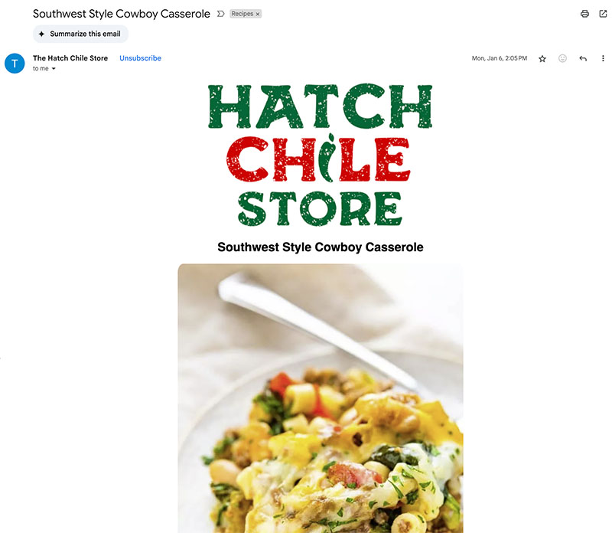The width and height of the screenshot is (612, 533).
Task: Star this Hatch Chile Store email
Action: (x=542, y=59)
